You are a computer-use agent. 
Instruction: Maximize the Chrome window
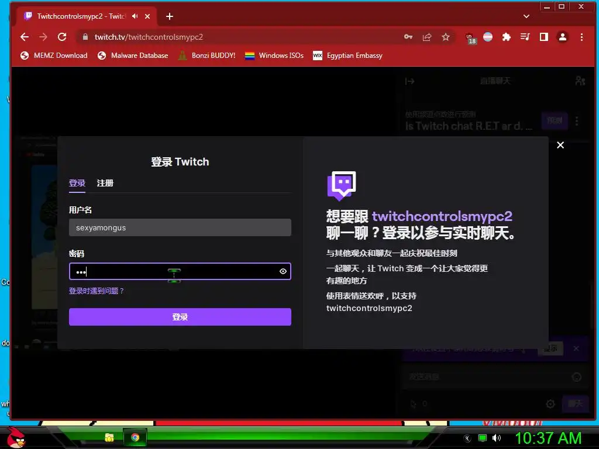(x=562, y=6)
